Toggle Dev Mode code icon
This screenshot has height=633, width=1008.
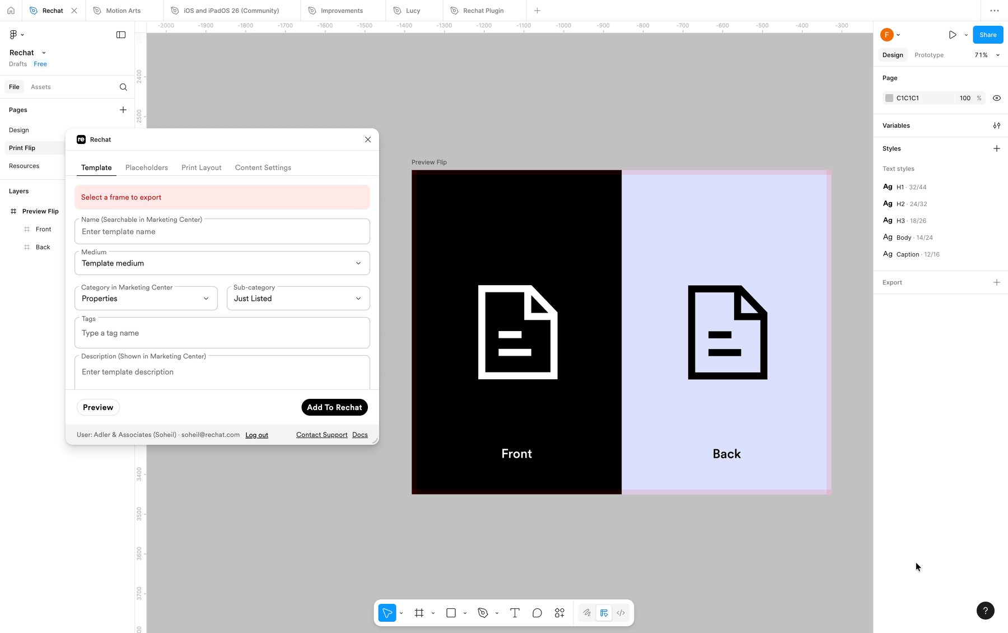click(x=620, y=613)
